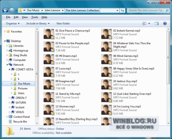Click the k shared folder icon
This screenshot has width=172, height=139.
(x=15, y=79)
